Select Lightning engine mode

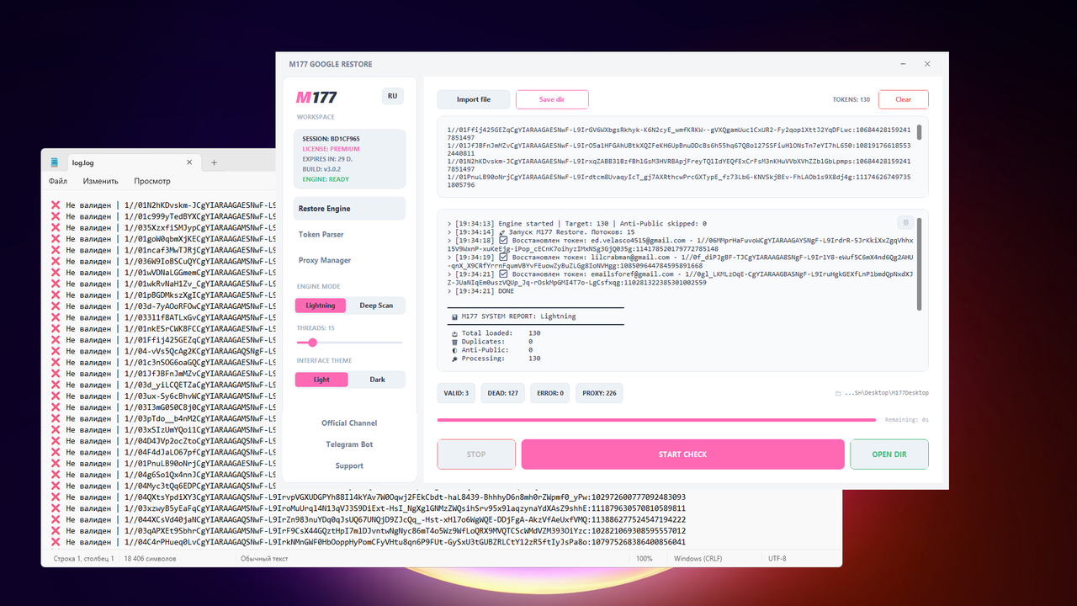tap(321, 306)
